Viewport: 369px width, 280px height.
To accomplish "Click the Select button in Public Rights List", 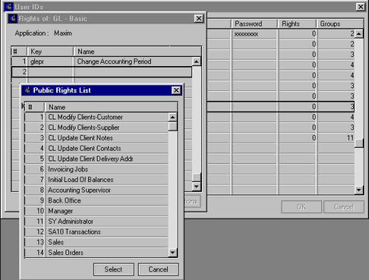I will tap(114, 269).
